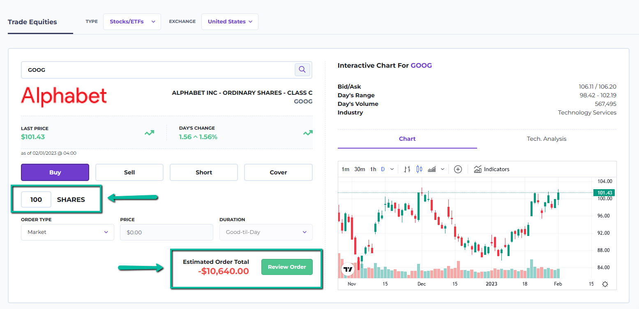The height and width of the screenshot is (309, 639).
Task: Click the 'as of 02/01/2023 @ 04:00' timestamp
Action: click(48, 153)
